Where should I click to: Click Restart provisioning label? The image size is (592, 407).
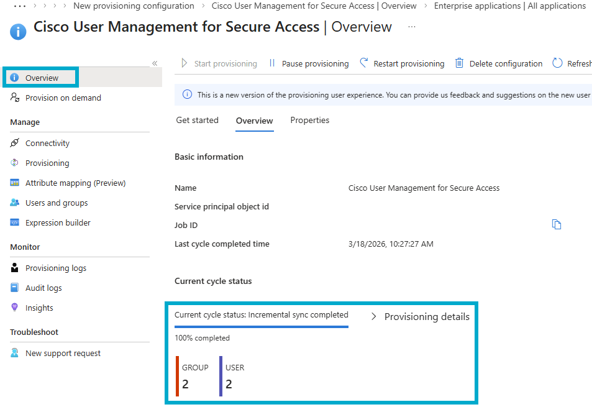pyautogui.click(x=409, y=64)
